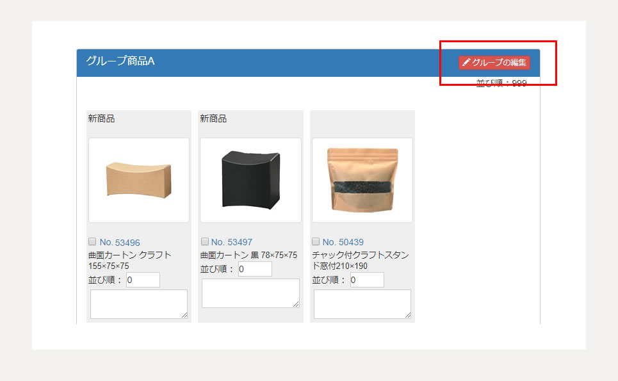Screen dimensions: 618x381
Task: Check the box for No. 53496
Action: point(92,241)
